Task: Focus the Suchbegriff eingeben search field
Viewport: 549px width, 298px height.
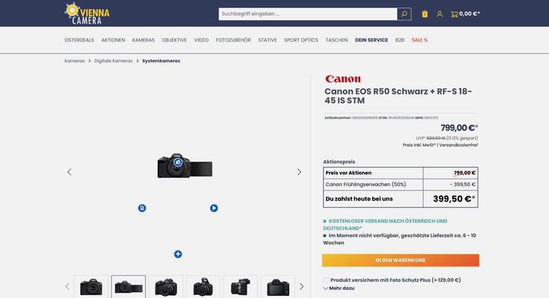Action: tap(308, 14)
